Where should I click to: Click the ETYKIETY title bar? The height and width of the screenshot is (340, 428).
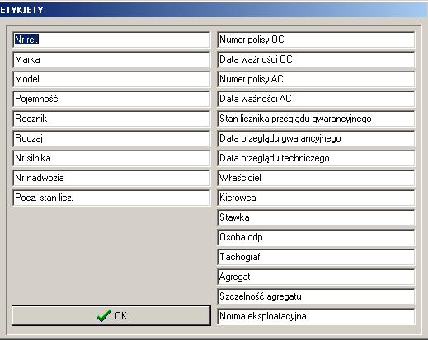pos(214,10)
